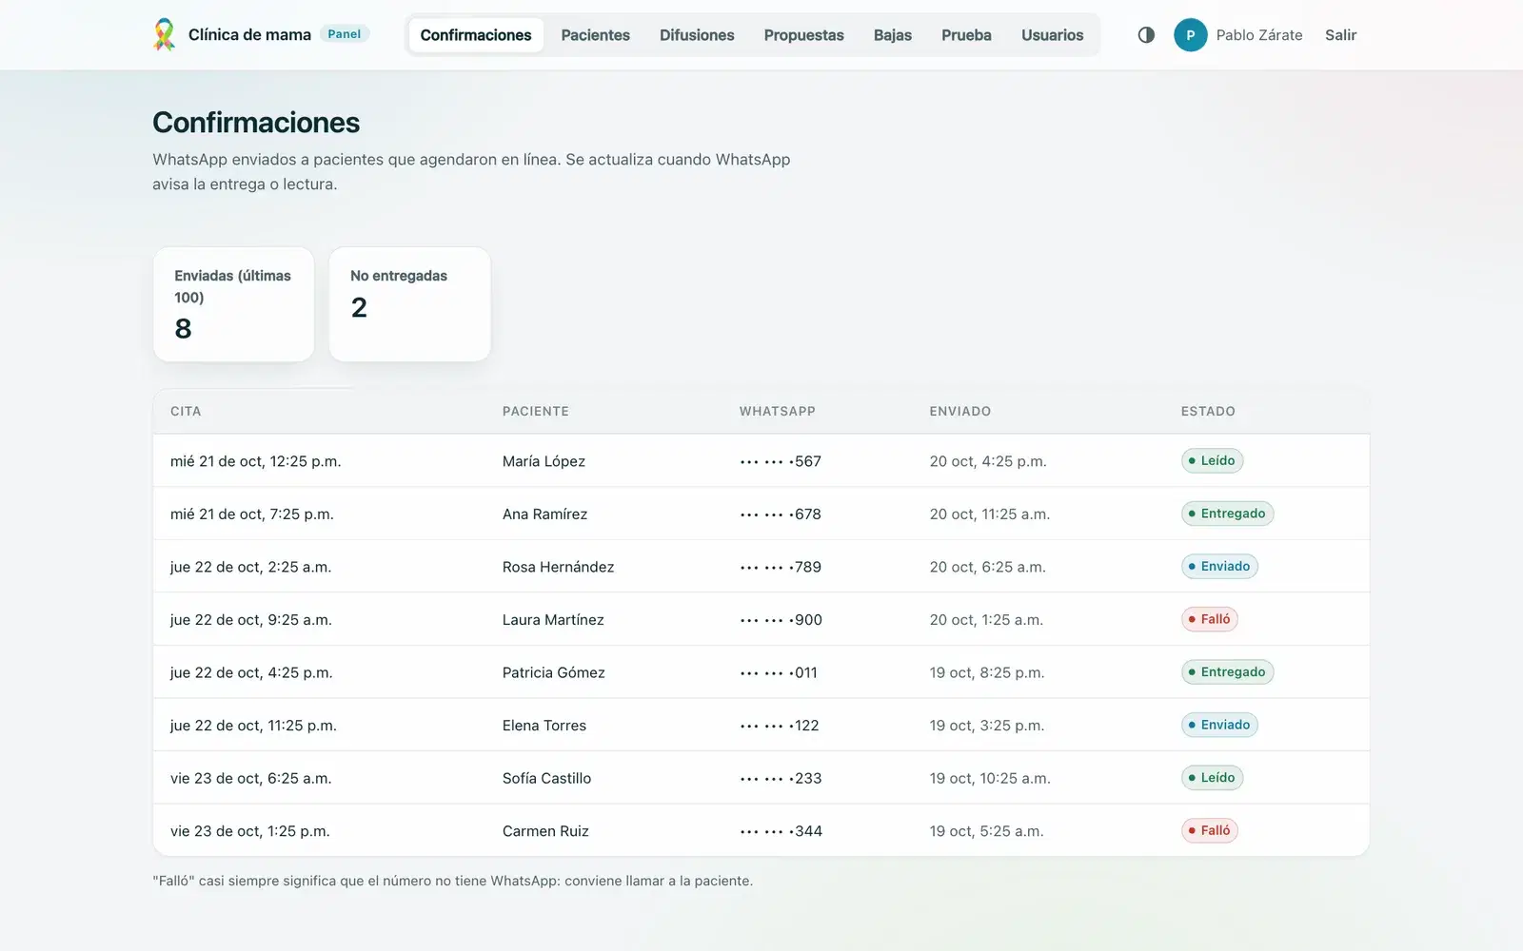The width and height of the screenshot is (1523, 951).
Task: Click appointment jue 22 de oct, 11:25 p.m.
Action: coord(253,726)
